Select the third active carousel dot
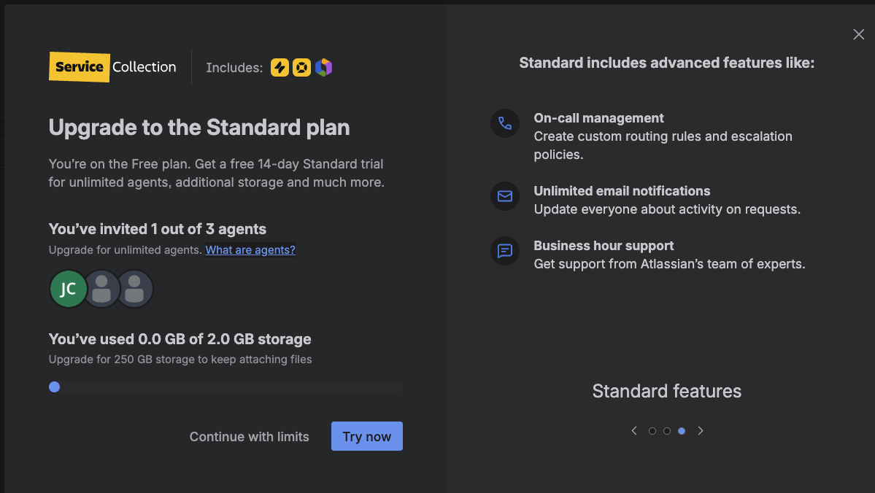 point(682,431)
